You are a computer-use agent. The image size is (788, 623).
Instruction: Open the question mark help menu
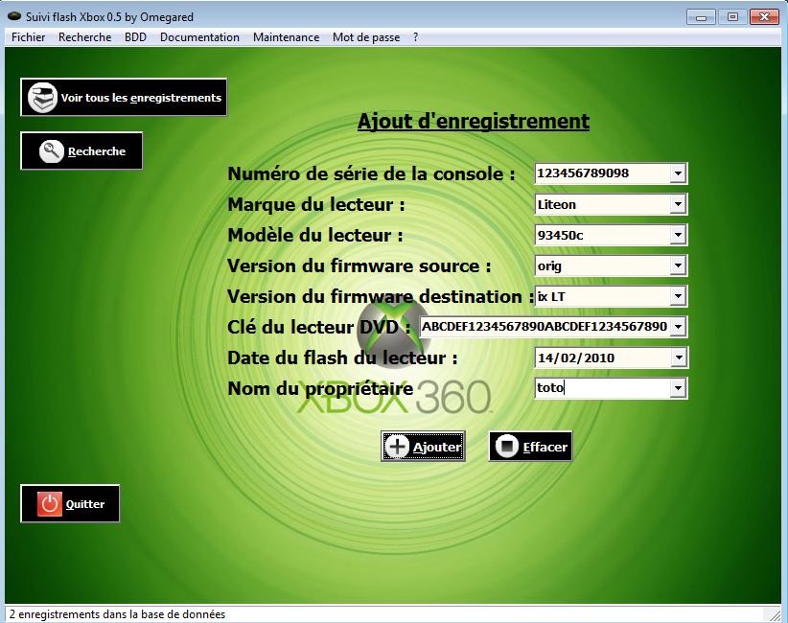click(x=416, y=37)
